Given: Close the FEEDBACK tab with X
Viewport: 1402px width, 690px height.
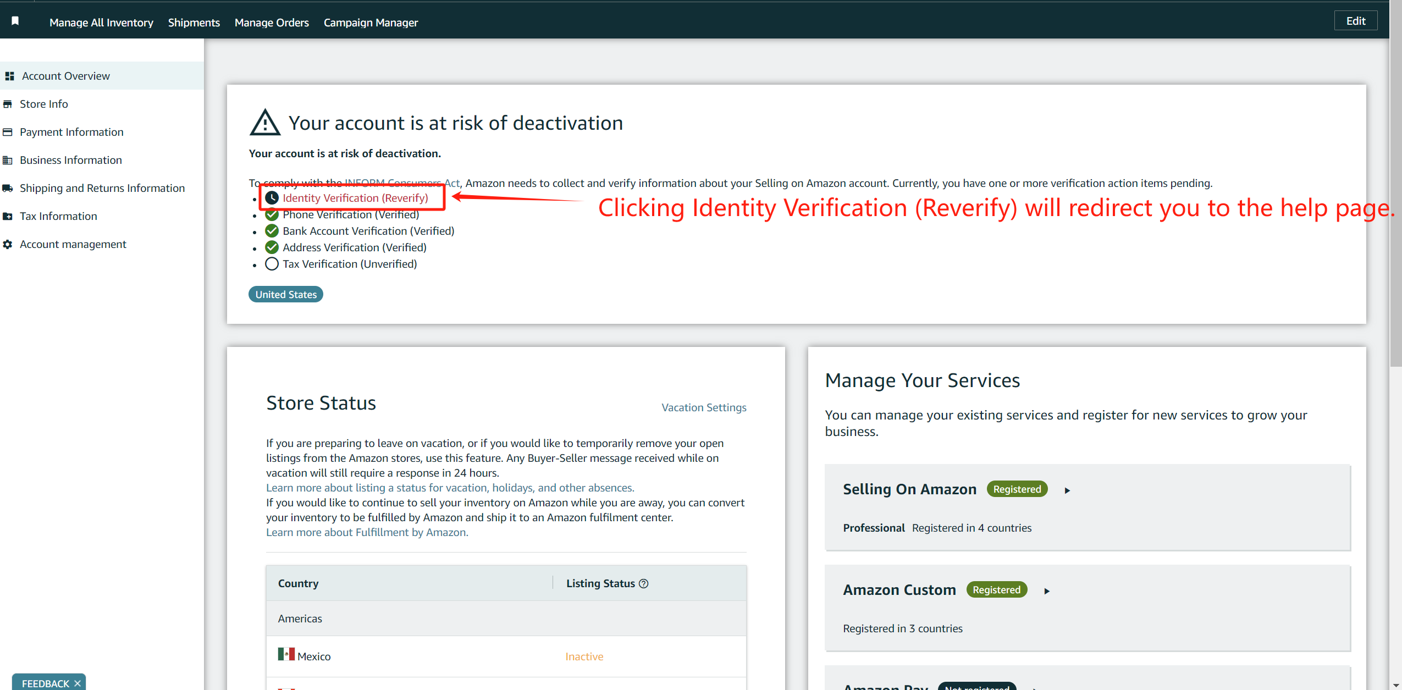Looking at the screenshot, I should click(77, 683).
